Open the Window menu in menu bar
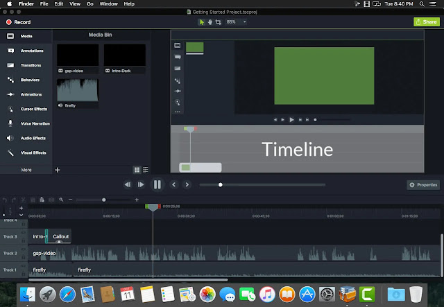 [108, 3]
